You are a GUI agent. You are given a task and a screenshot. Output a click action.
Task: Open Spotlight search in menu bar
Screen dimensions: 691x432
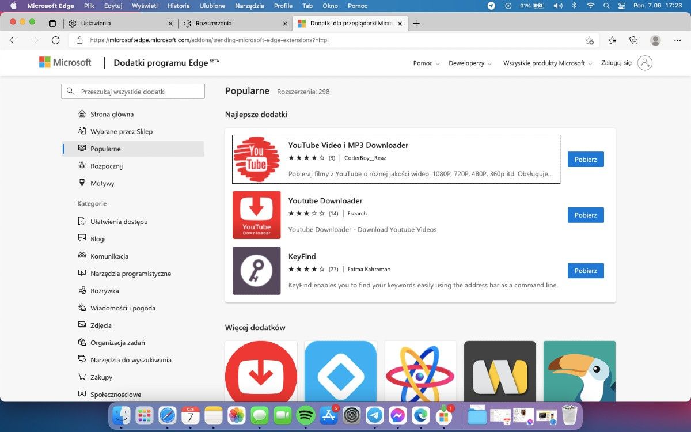(x=606, y=6)
